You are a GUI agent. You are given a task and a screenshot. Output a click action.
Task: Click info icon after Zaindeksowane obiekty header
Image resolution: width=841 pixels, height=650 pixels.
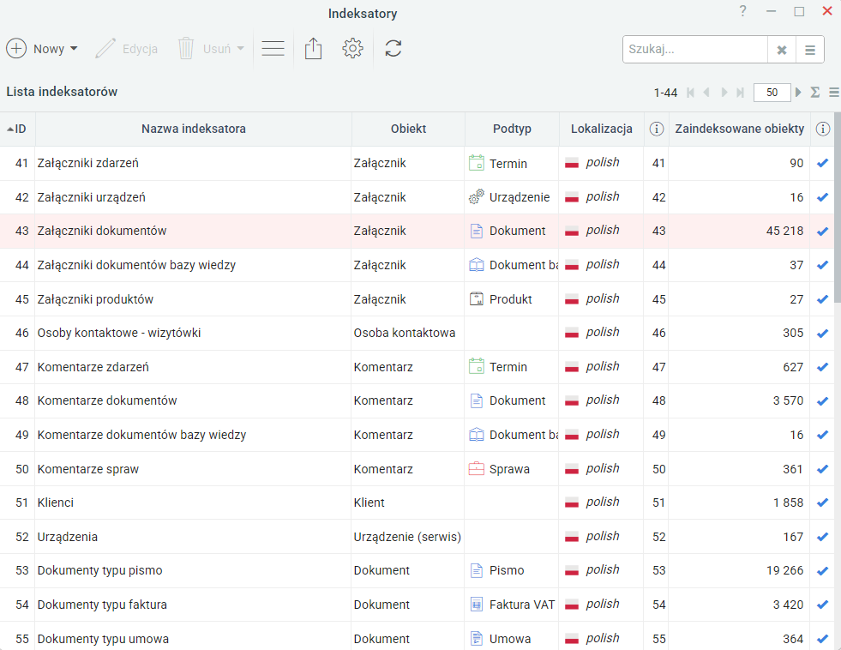[823, 129]
